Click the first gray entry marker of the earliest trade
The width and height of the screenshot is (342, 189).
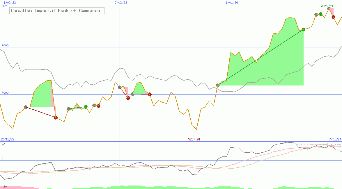click(x=26, y=107)
